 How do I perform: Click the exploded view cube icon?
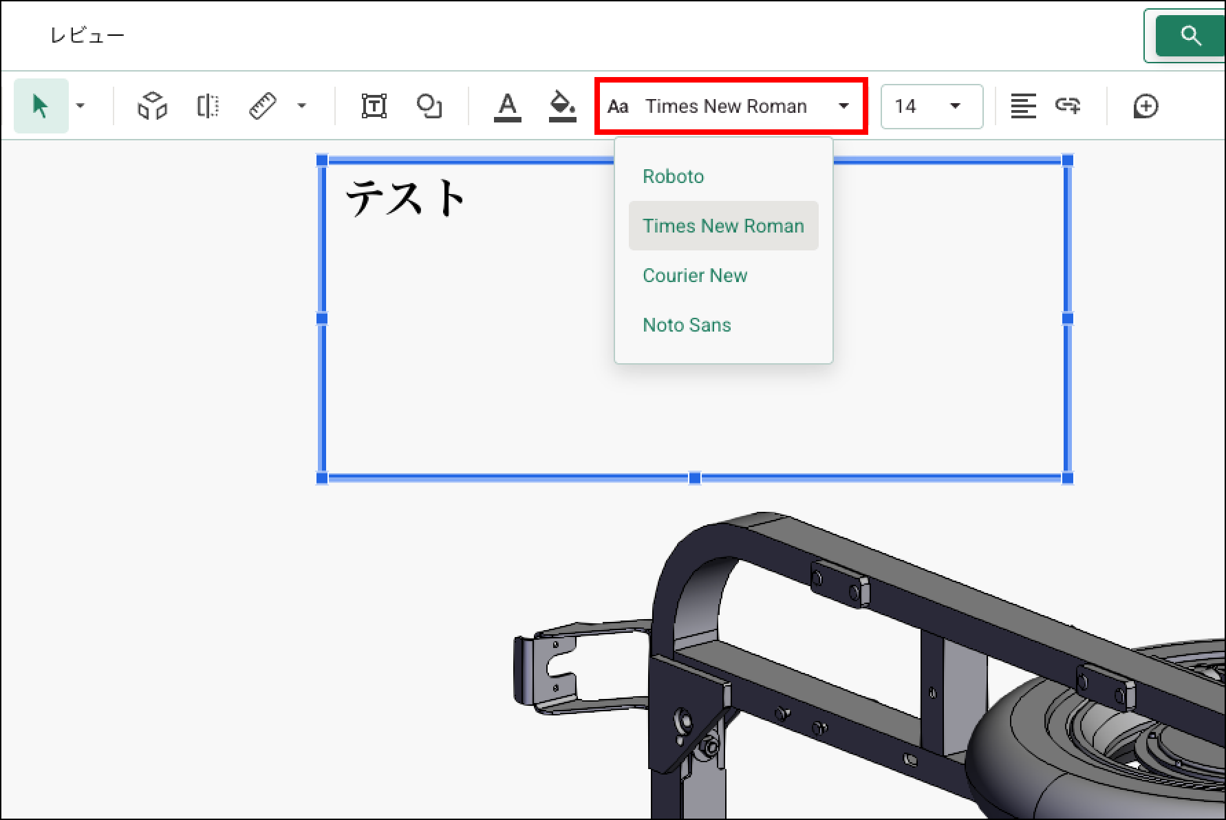(152, 106)
